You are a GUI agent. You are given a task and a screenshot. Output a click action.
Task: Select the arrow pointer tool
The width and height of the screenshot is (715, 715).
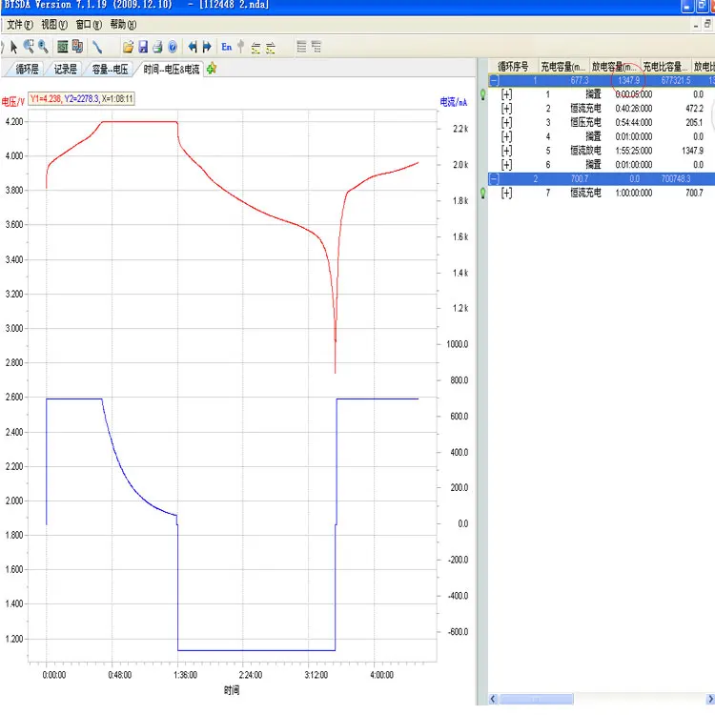click(x=13, y=47)
